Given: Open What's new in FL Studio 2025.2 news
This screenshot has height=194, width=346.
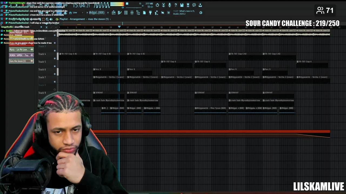Looking at the screenshot, I should click(184, 12).
